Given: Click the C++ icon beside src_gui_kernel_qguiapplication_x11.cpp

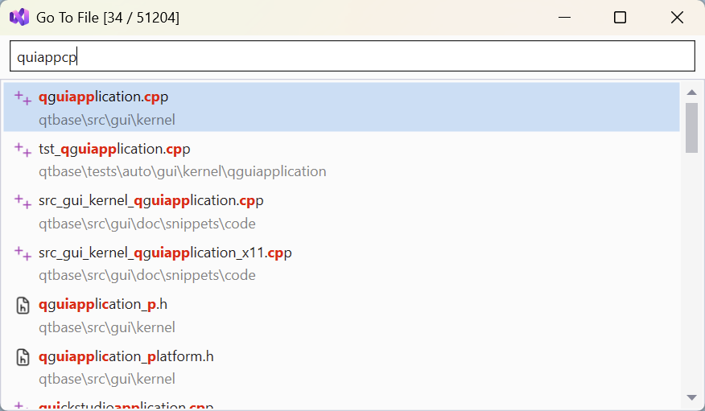Looking at the screenshot, I should pyautogui.click(x=23, y=253).
